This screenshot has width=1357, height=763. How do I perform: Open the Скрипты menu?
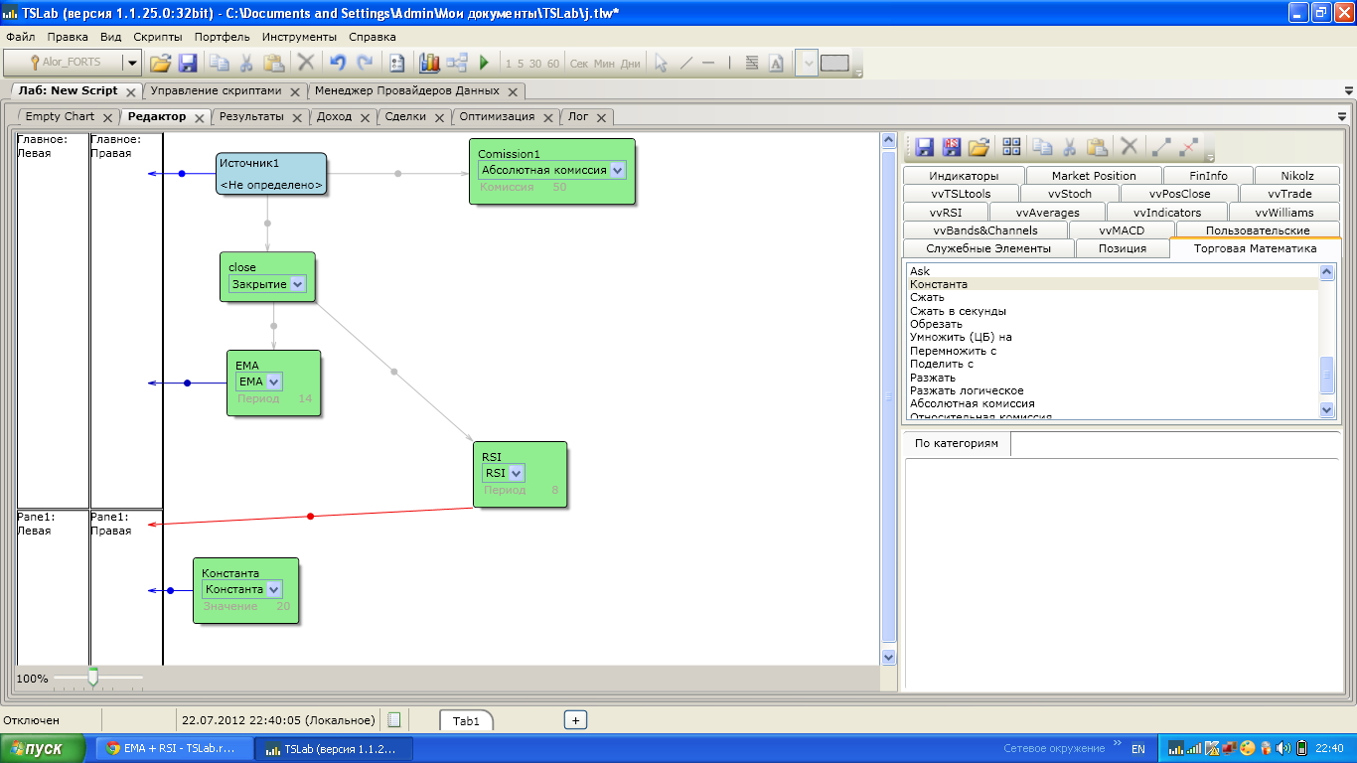[x=157, y=37]
